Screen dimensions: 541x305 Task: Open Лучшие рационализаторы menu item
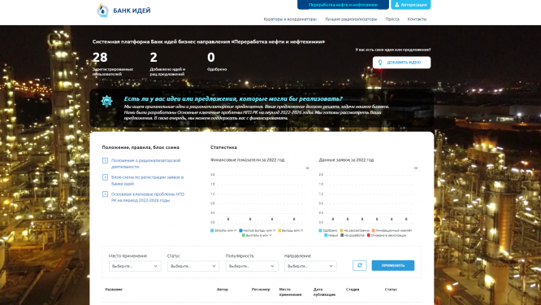[x=351, y=20]
